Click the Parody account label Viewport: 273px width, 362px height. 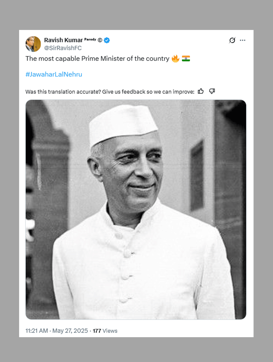tap(90, 39)
